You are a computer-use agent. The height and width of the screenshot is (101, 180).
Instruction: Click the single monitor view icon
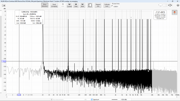pos(160,5)
